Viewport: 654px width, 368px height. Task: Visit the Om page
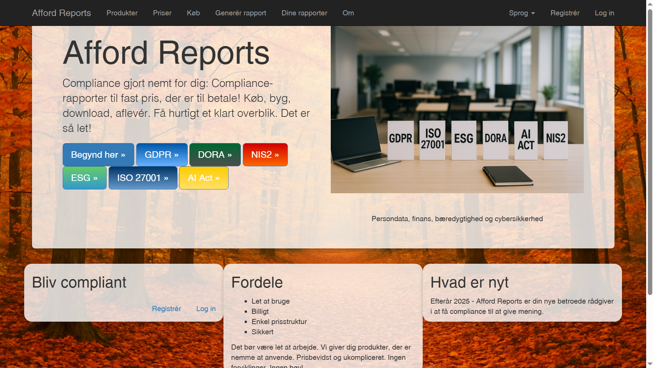point(348,13)
